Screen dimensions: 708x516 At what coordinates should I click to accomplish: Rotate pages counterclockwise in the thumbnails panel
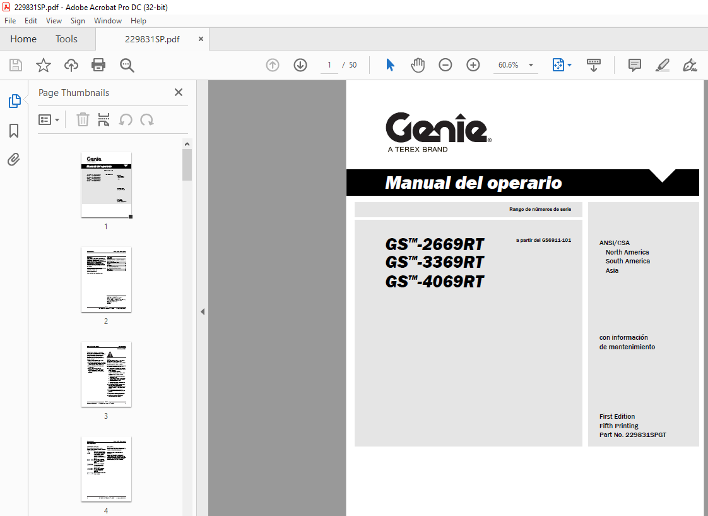pyautogui.click(x=126, y=120)
